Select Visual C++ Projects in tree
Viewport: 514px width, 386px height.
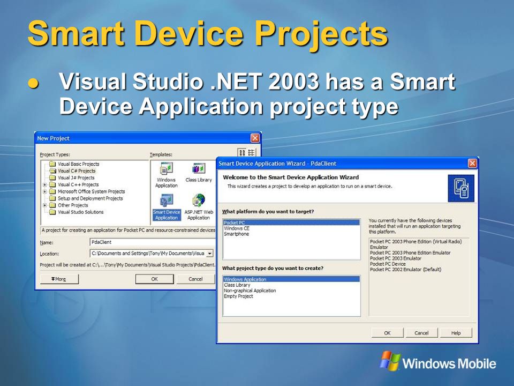click(78, 184)
